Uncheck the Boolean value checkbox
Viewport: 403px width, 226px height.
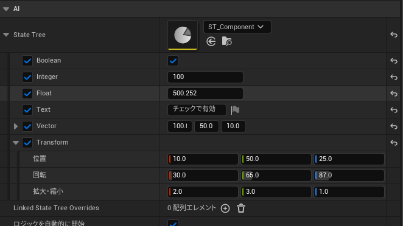[173, 61]
